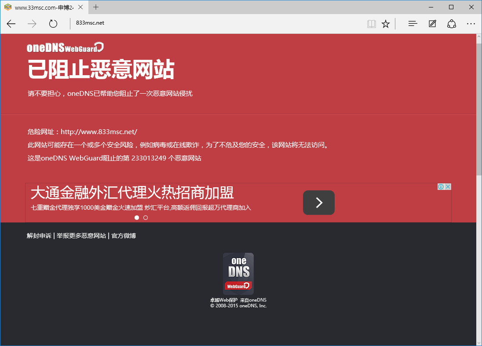Select the www.33msc.com browser tab
The image size is (482, 346).
[44, 7]
